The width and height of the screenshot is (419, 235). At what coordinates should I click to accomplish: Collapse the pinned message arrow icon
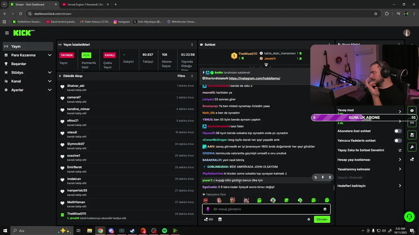click(x=266, y=65)
